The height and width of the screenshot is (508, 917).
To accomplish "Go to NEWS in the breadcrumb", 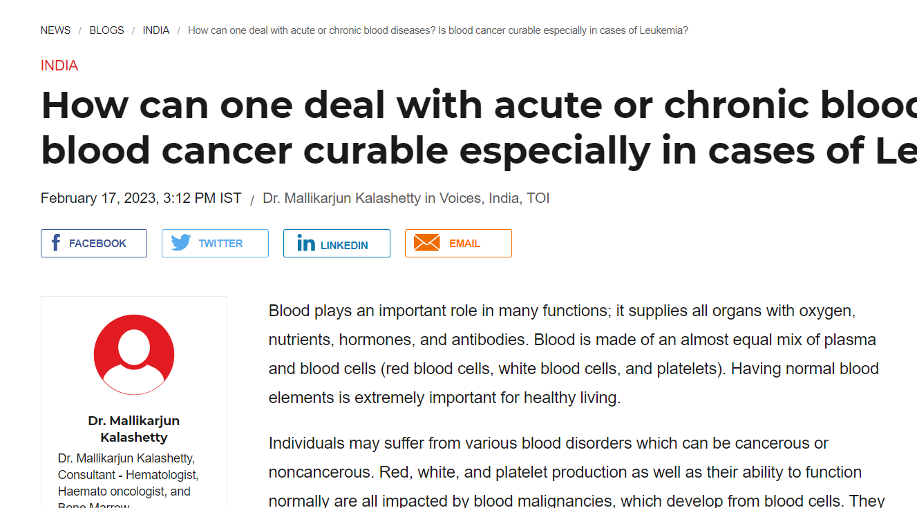I will [x=55, y=30].
